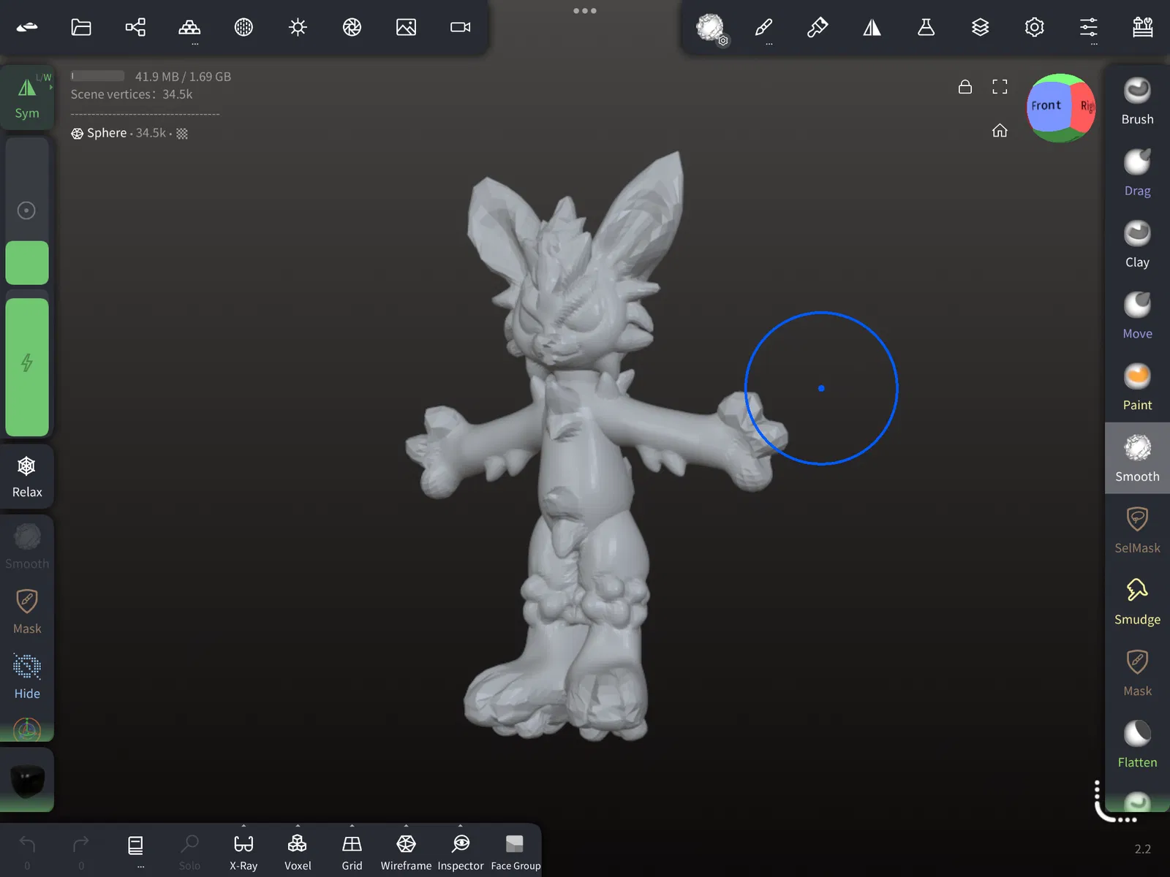The height and width of the screenshot is (877, 1170).
Task: Open the current tool settings icon
Action: [x=711, y=29]
